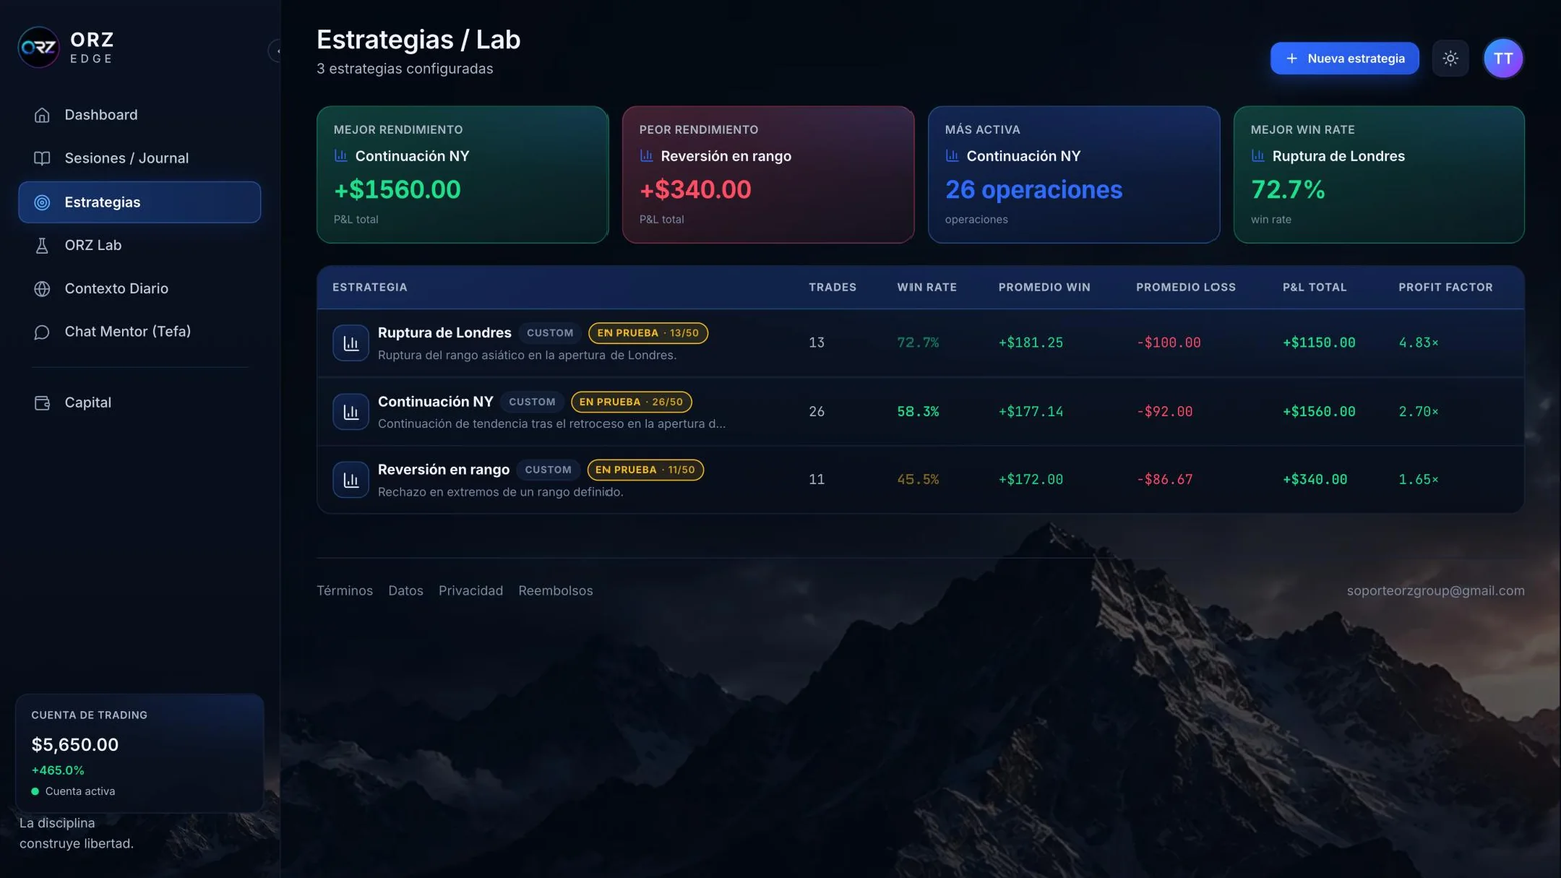Screen dimensions: 1561x878
Task: Click the EN PRUEBA 13/50 badge
Action: pyautogui.click(x=648, y=333)
